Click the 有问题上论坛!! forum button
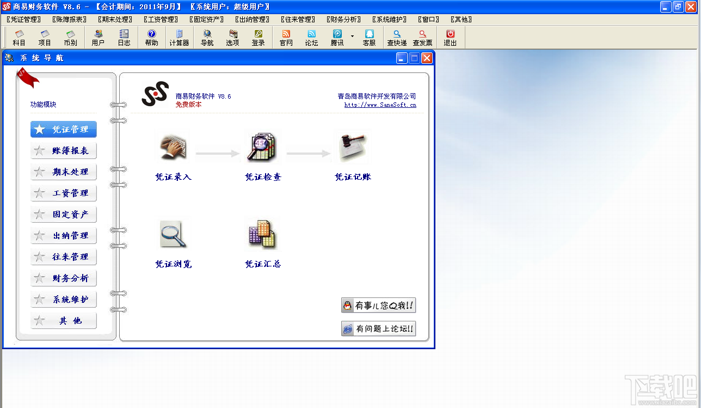This screenshot has height=408, width=701. [378, 328]
